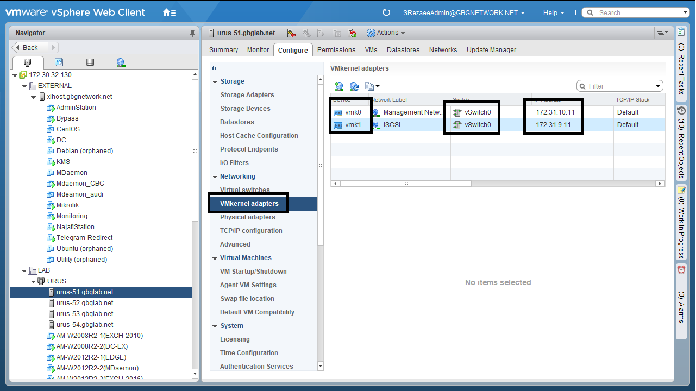Collapse the Networking section

[215, 177]
